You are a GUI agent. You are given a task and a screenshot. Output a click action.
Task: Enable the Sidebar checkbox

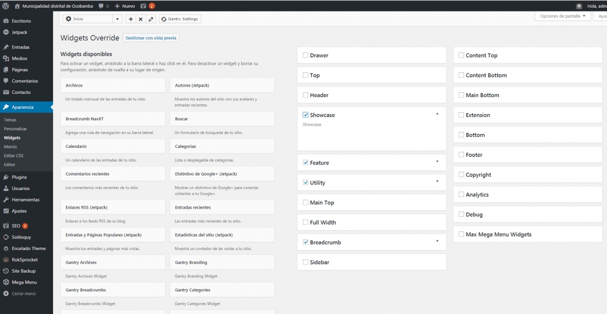(306, 262)
